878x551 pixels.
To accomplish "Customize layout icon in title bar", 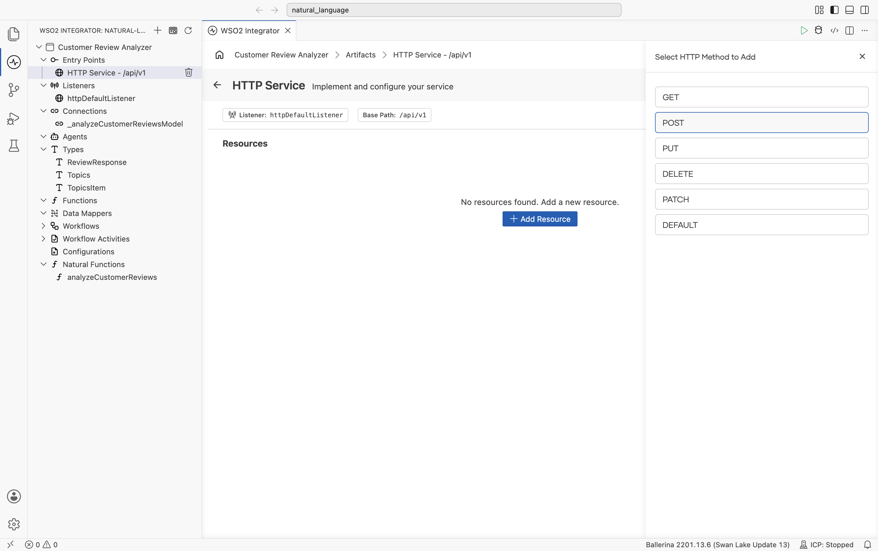I will tap(819, 10).
